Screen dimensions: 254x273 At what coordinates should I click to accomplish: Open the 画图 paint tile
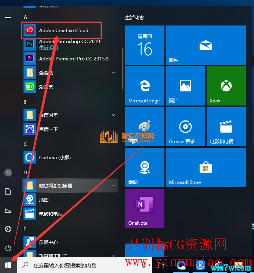point(145,127)
